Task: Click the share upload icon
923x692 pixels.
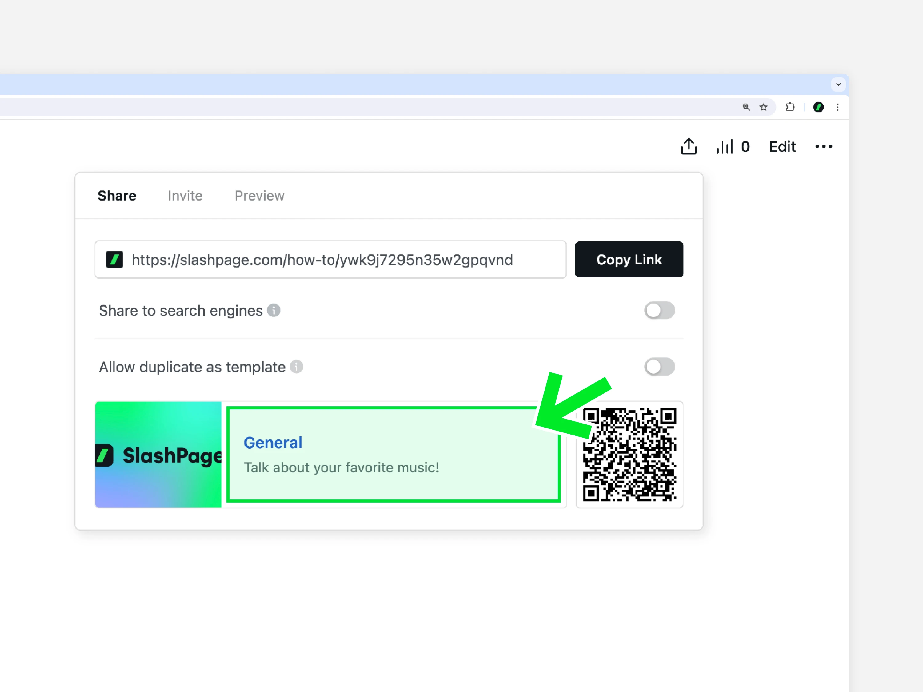Action: tap(689, 146)
